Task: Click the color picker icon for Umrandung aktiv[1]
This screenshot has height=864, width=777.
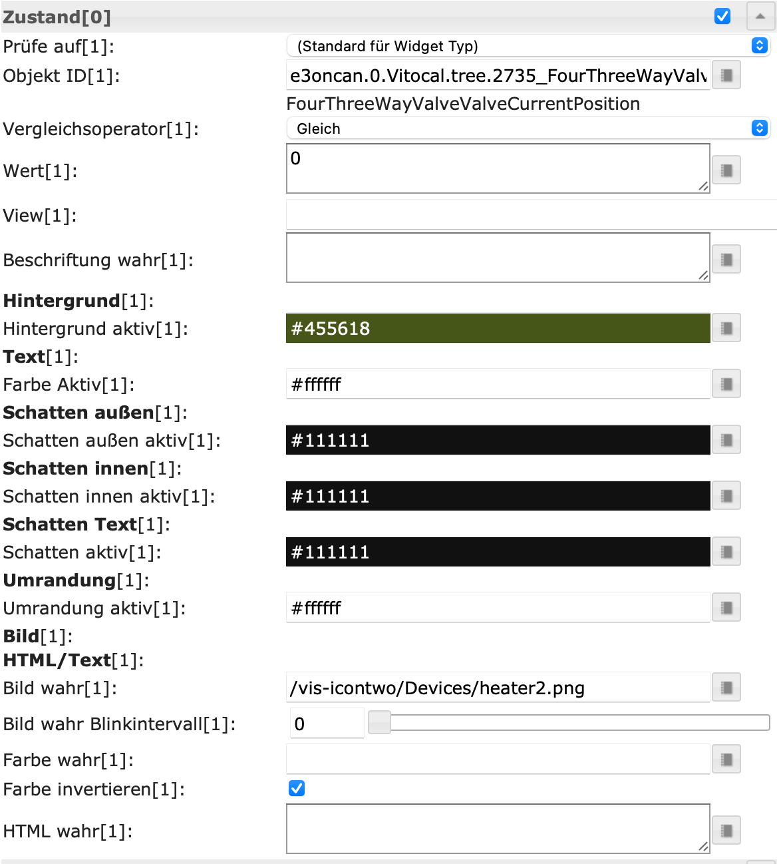Action: pyautogui.click(x=726, y=608)
